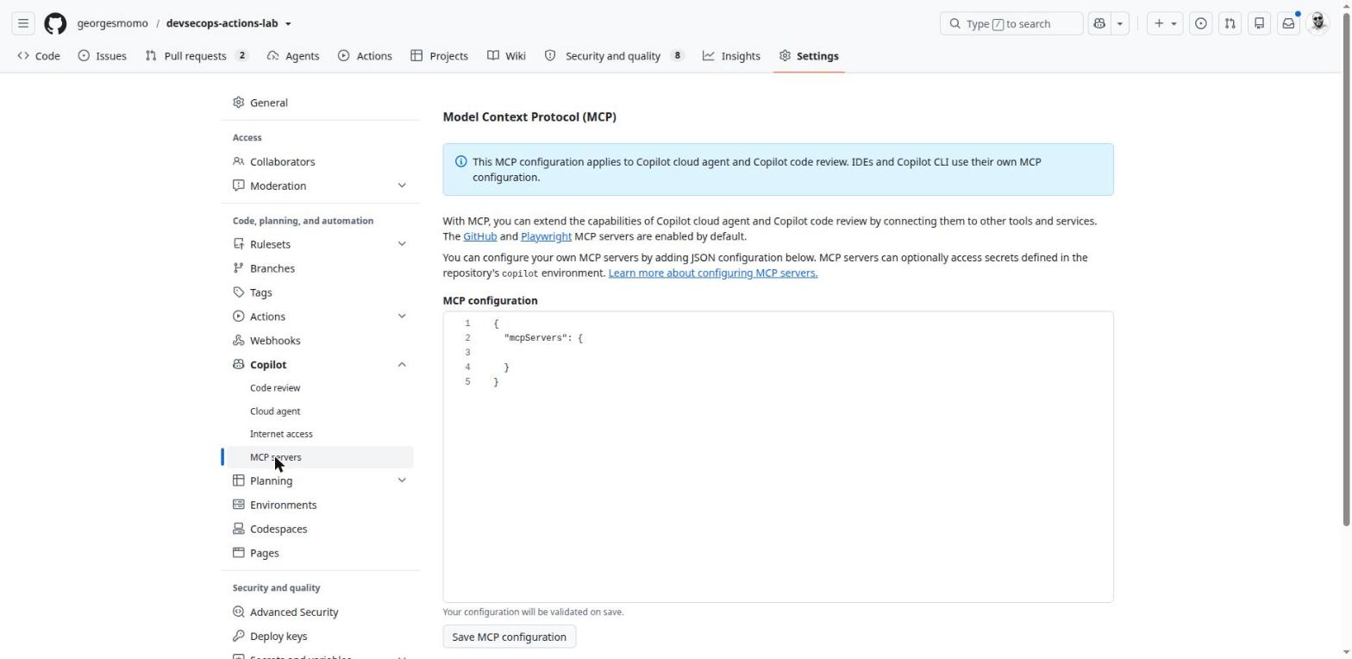Open the repository switcher dropdown caret

tap(288, 24)
